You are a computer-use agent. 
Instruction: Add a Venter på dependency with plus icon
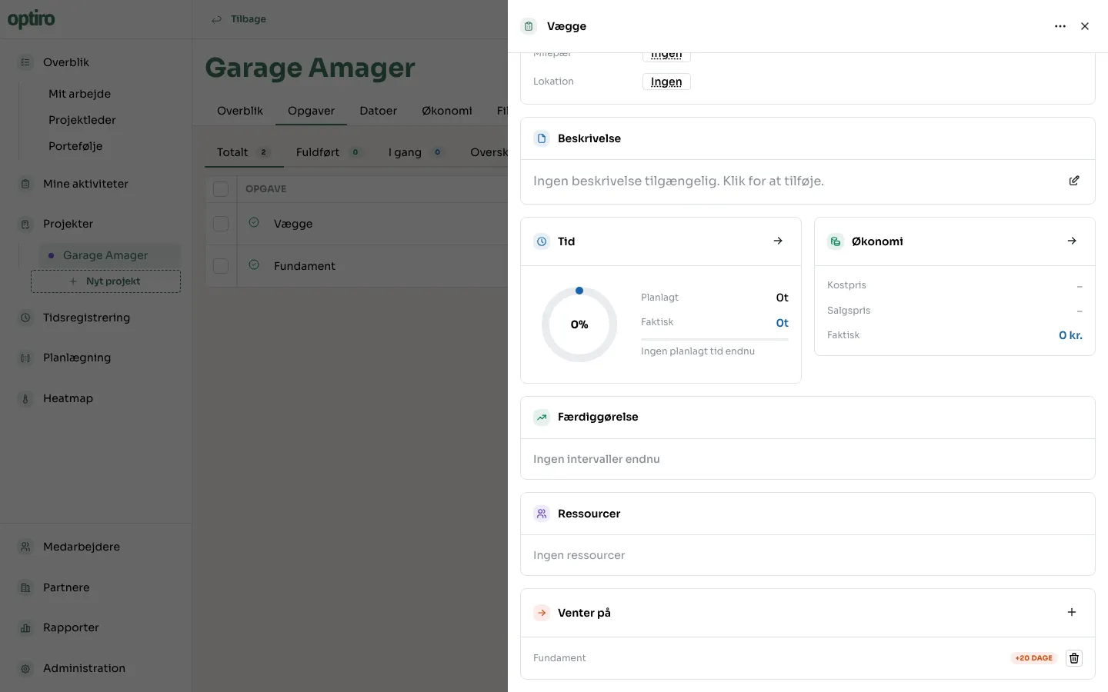1072,612
